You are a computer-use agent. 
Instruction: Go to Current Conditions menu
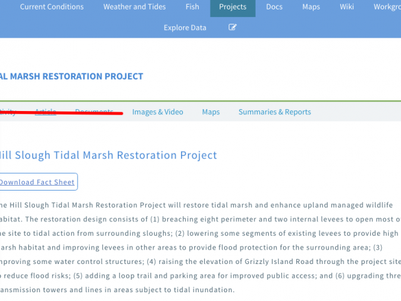(52, 7)
